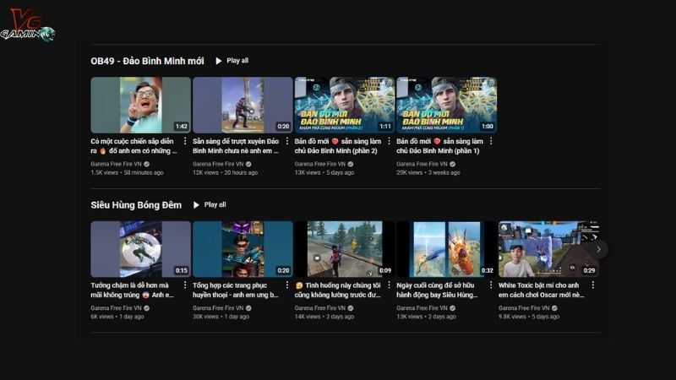Open the 1:11 Đảo Bình Minh phần 2 thumbnail
Viewport: 676px width, 380px height.
point(345,105)
